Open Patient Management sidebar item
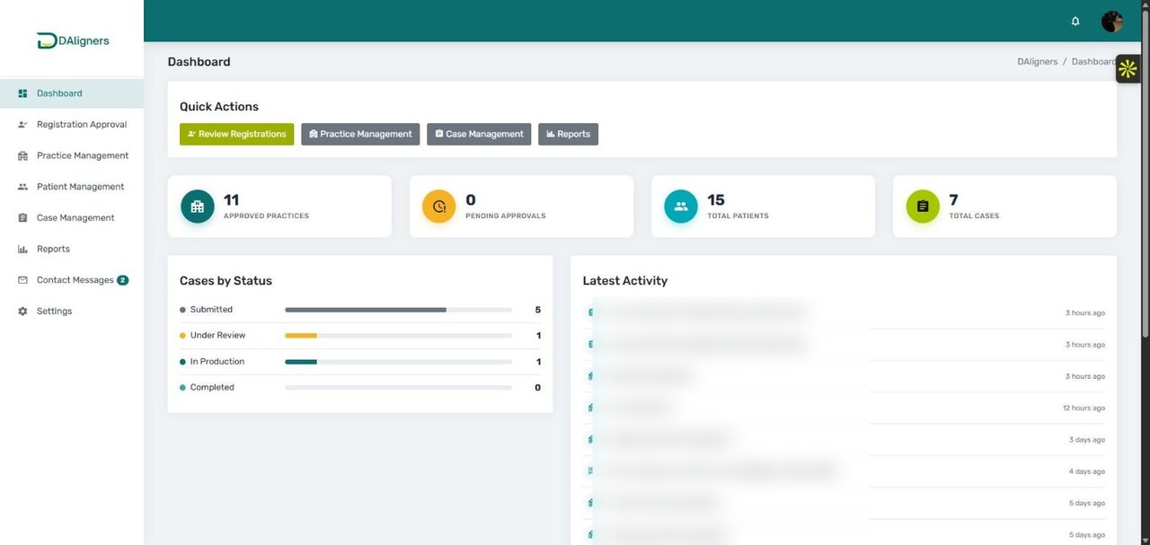Viewport: 1150px width, 545px height. [x=72, y=187]
